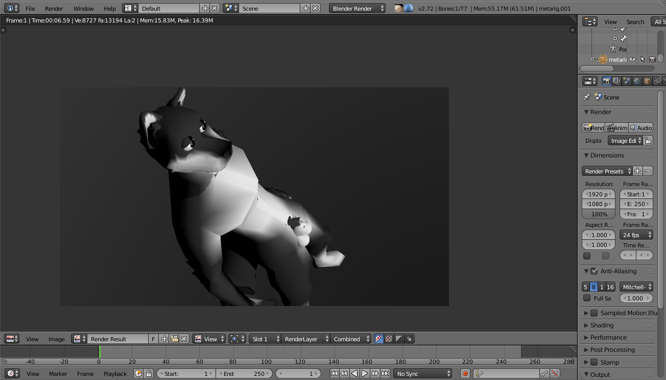This screenshot has width=666, height=380.
Task: Enable the Full Sample checkbox
Action: 587,298
